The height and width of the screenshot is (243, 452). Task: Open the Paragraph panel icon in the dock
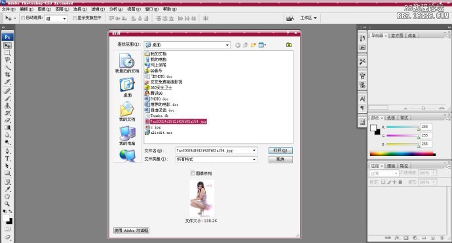tap(362, 108)
